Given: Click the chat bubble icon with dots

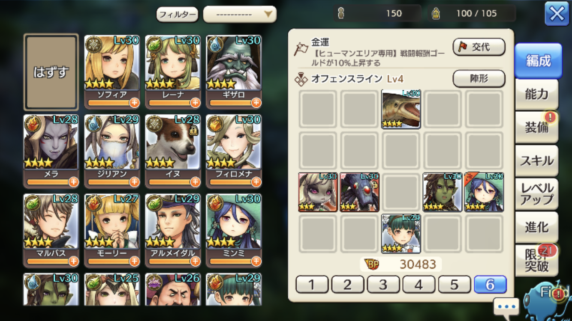Looking at the screenshot, I should point(506,307).
